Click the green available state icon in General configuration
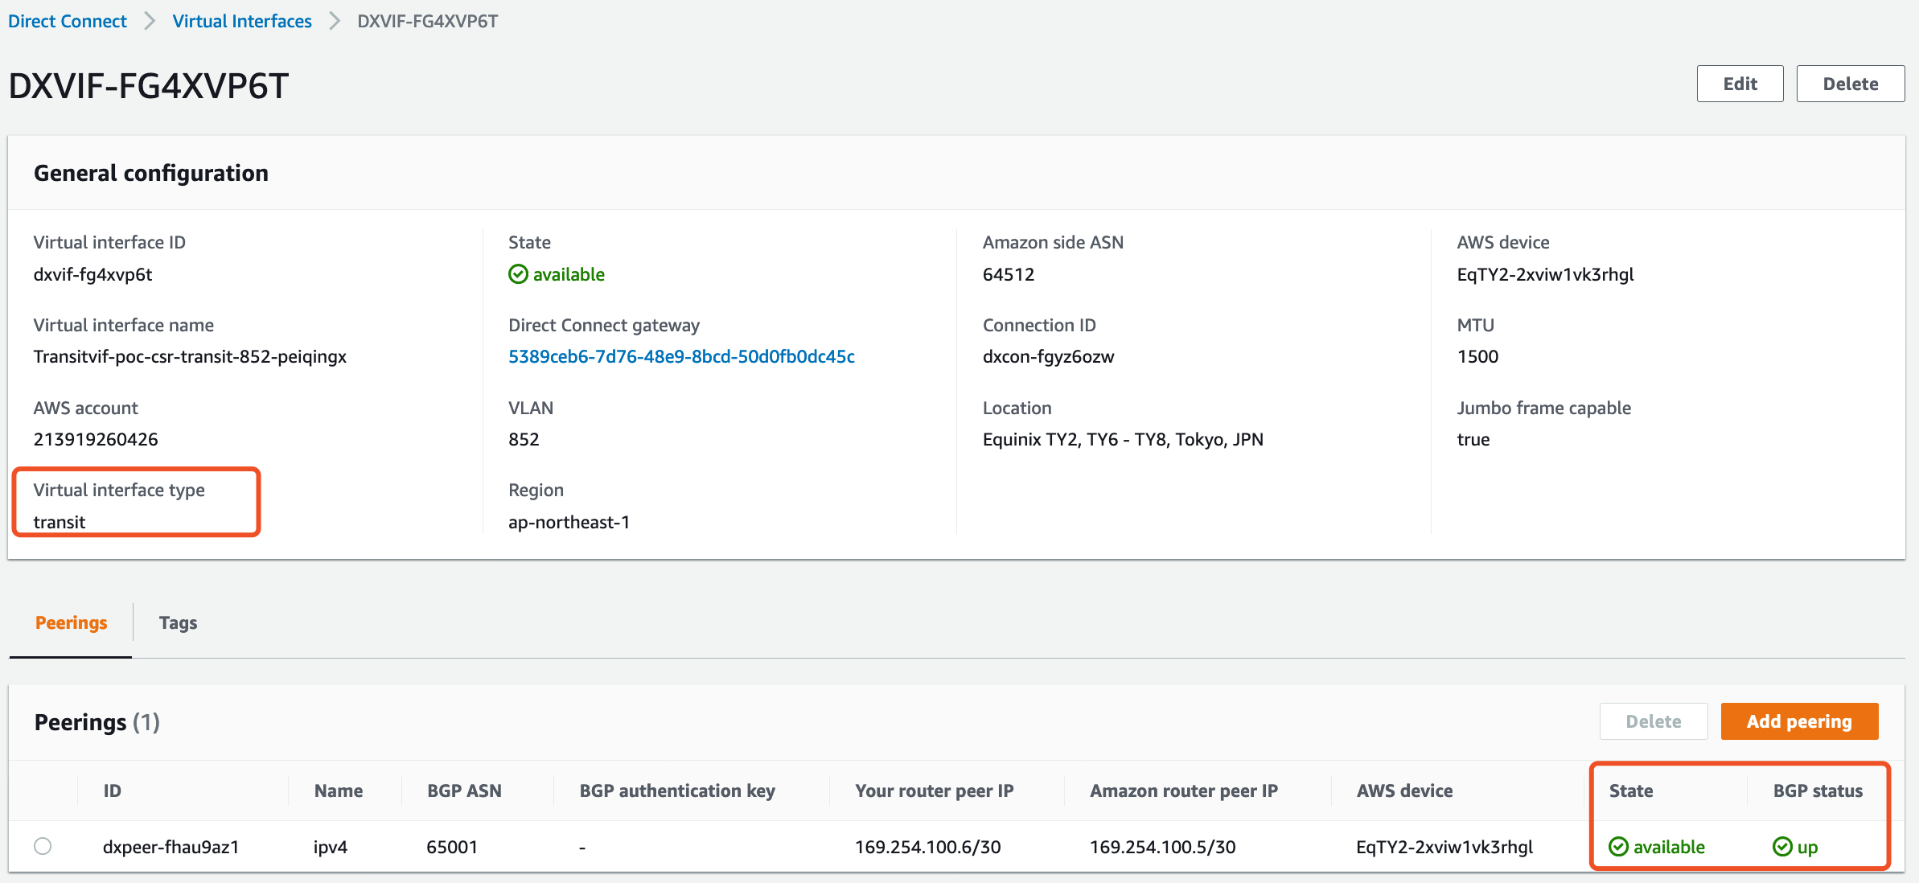The height and width of the screenshot is (883, 1919). coord(519,274)
